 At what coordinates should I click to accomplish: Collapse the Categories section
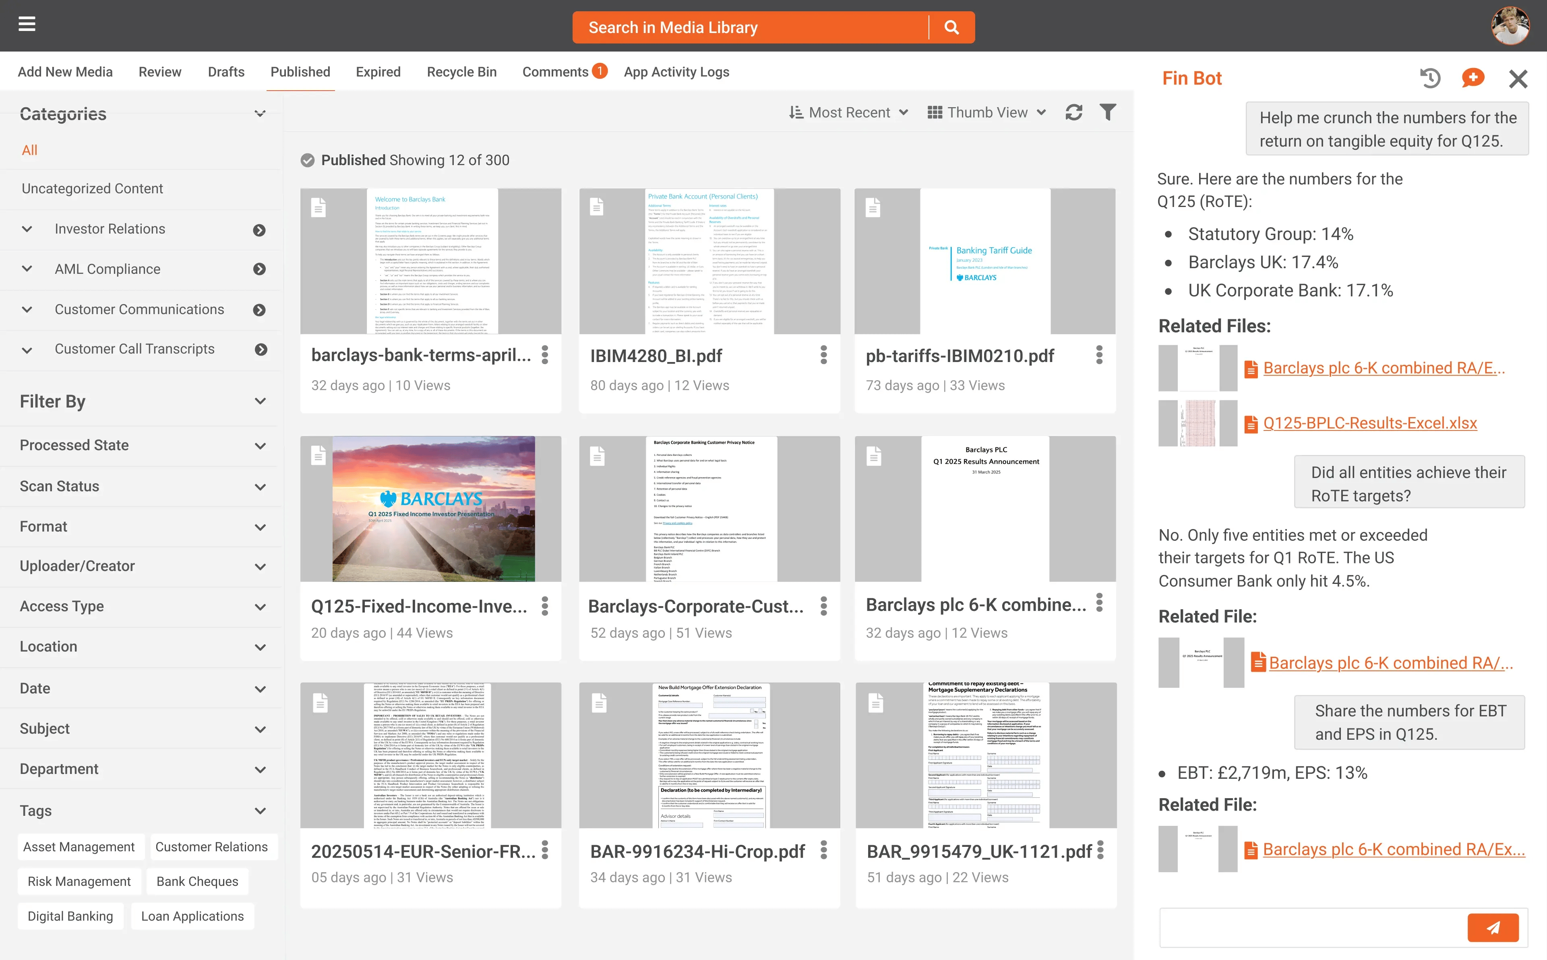pyautogui.click(x=260, y=114)
